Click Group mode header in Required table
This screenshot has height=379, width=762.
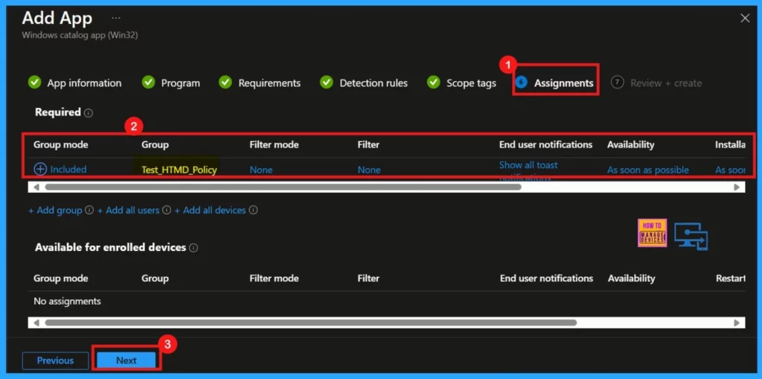(x=61, y=144)
